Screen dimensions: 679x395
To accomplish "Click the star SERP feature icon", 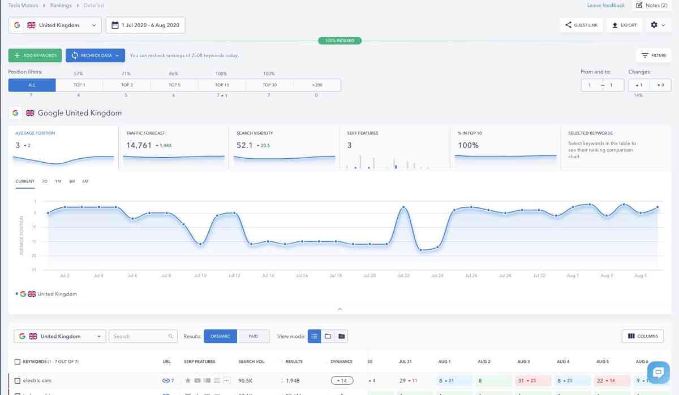I will [188, 381].
